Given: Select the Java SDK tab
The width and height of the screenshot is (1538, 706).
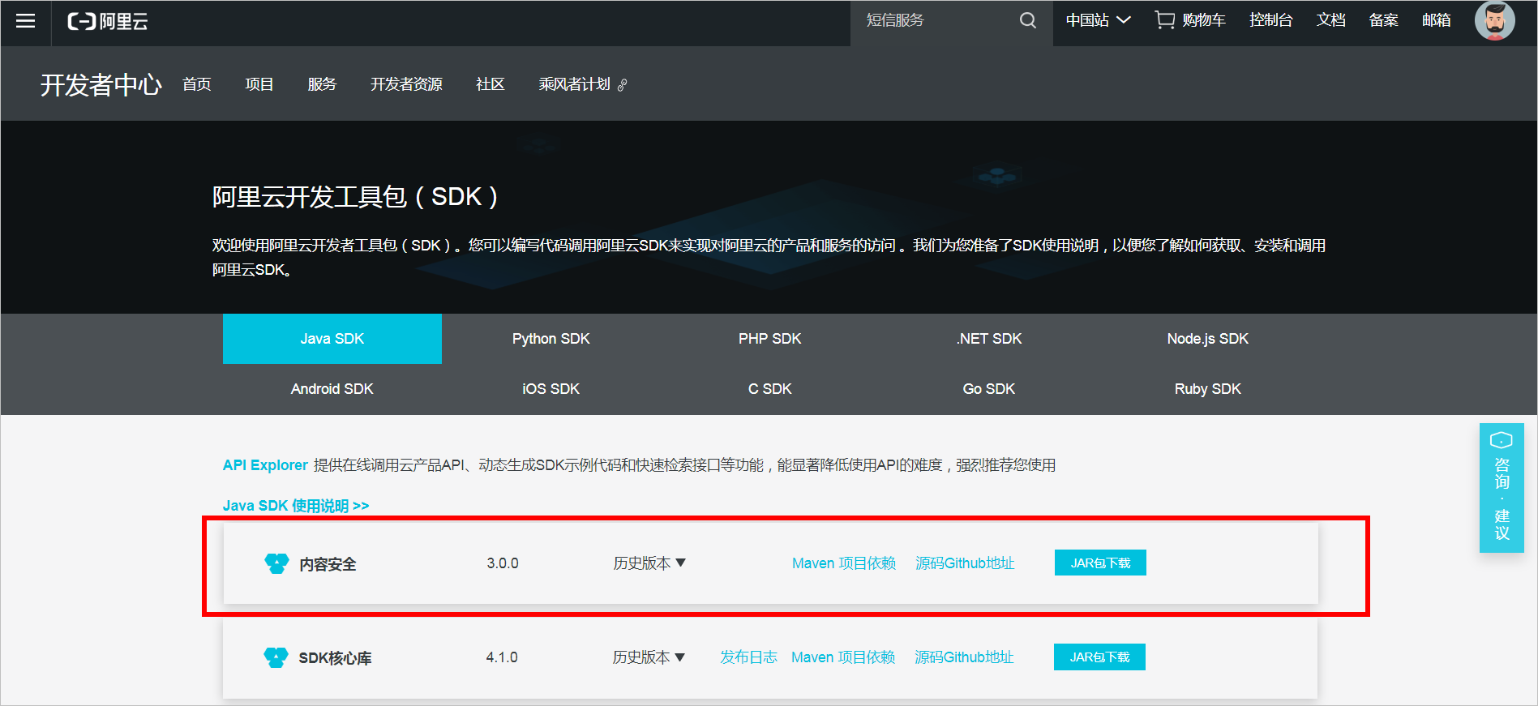Looking at the screenshot, I should click(332, 339).
